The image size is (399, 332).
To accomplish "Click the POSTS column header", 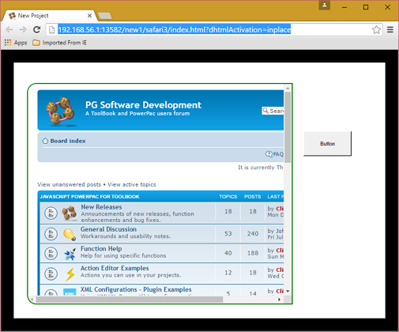I will [253, 197].
